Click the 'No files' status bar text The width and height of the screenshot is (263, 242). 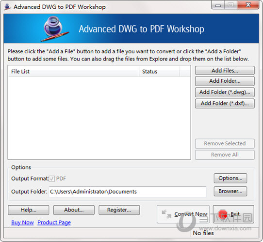pyautogui.click(x=203, y=233)
